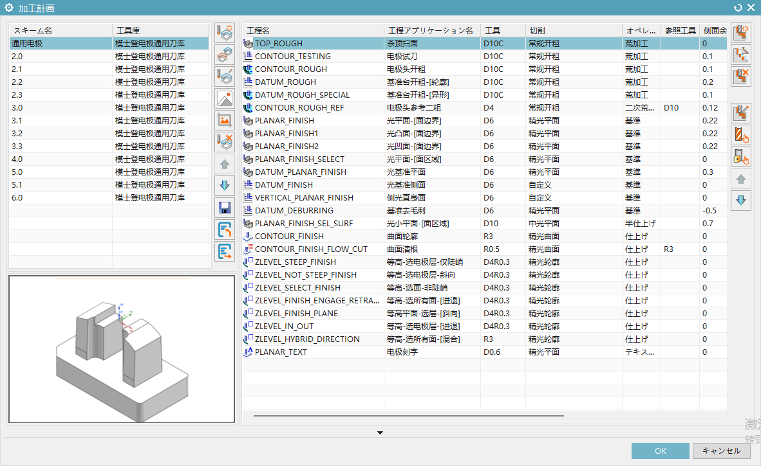Click the 工具庫 column header
761x466 pixels.
tap(161, 30)
